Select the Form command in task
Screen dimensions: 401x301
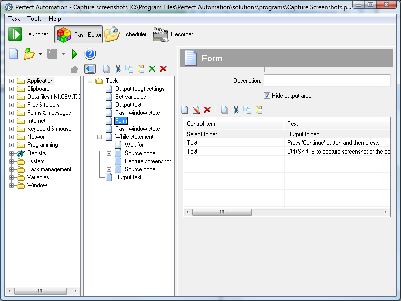coord(121,121)
